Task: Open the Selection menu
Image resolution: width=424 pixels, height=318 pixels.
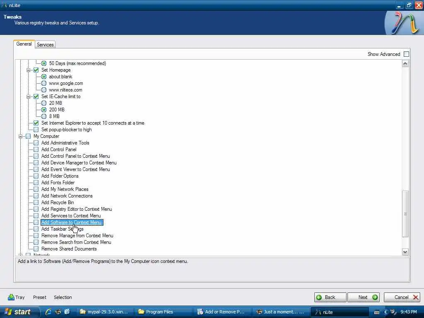Action: pyautogui.click(x=63, y=297)
